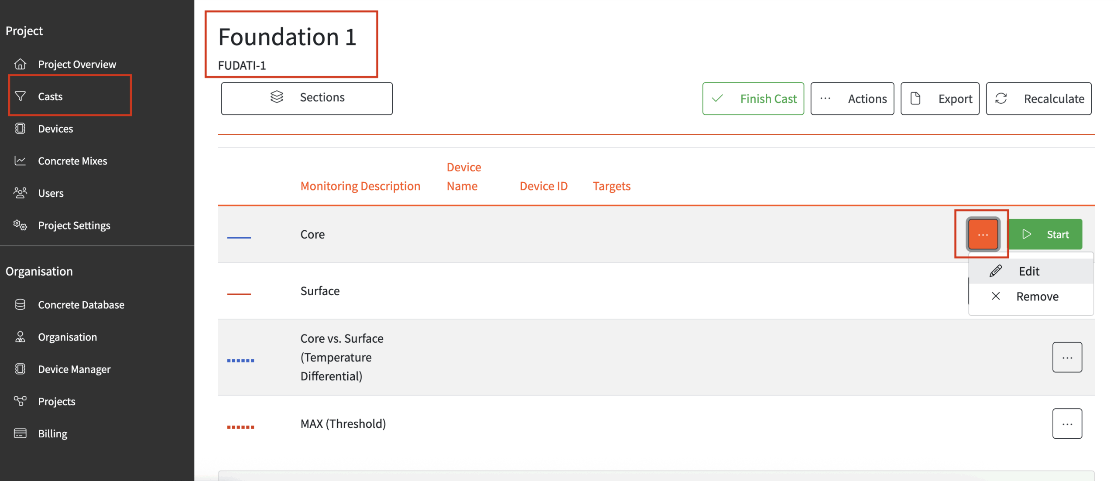Select Remove in the context menu
The height and width of the screenshot is (481, 1117).
point(1036,297)
